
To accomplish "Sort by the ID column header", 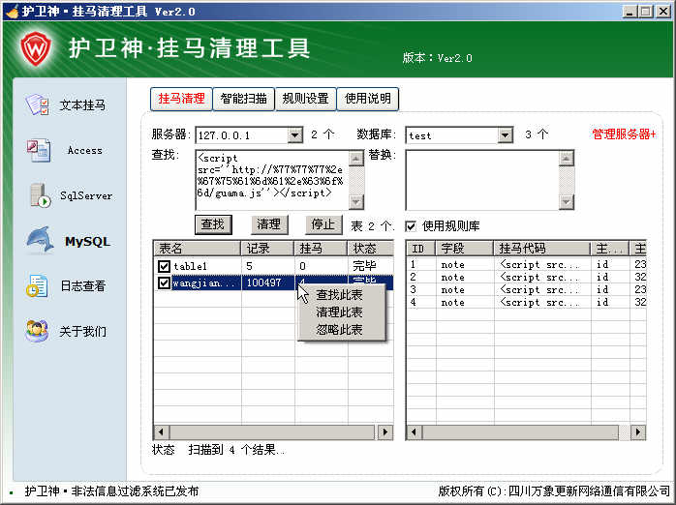I will [421, 249].
